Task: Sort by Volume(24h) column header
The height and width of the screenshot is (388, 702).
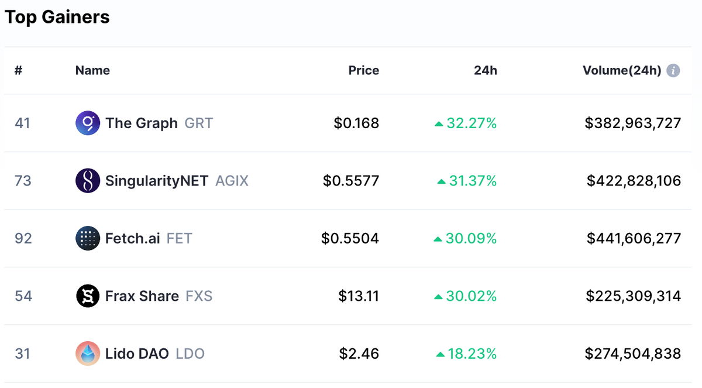Action: [621, 71]
